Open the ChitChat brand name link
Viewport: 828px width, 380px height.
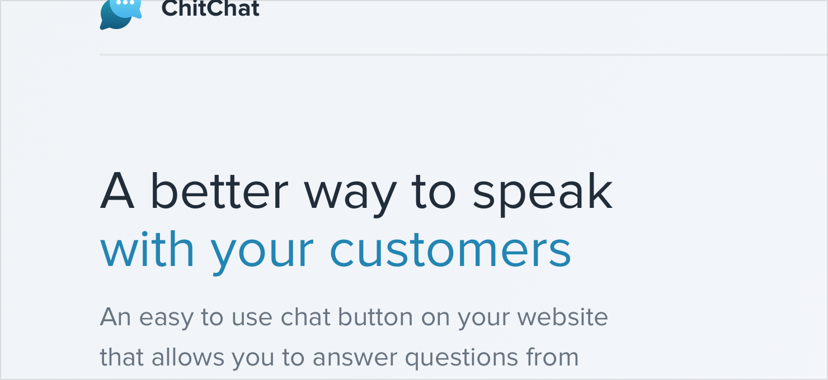[210, 9]
